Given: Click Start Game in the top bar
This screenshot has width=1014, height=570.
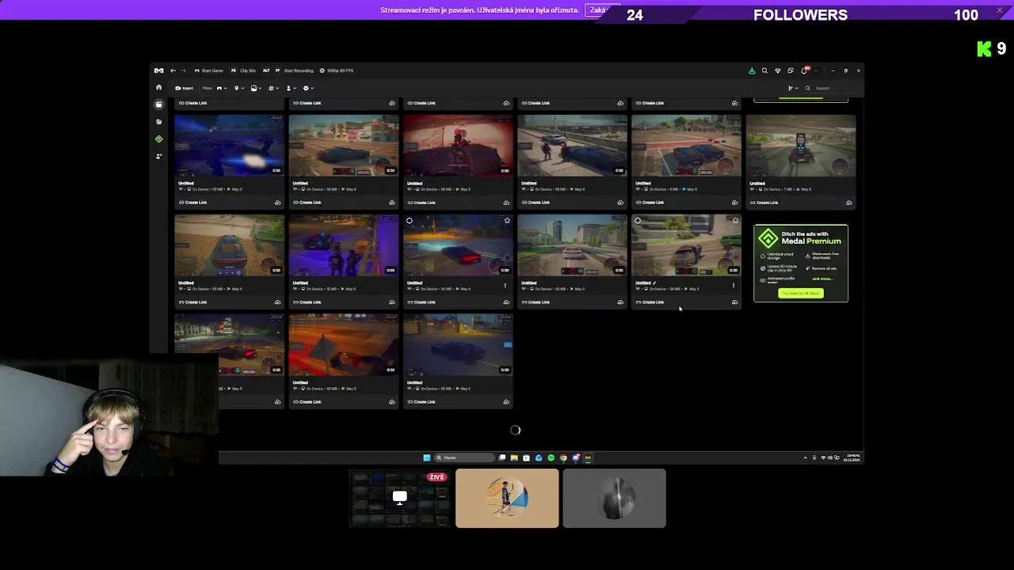Looking at the screenshot, I should coord(209,70).
